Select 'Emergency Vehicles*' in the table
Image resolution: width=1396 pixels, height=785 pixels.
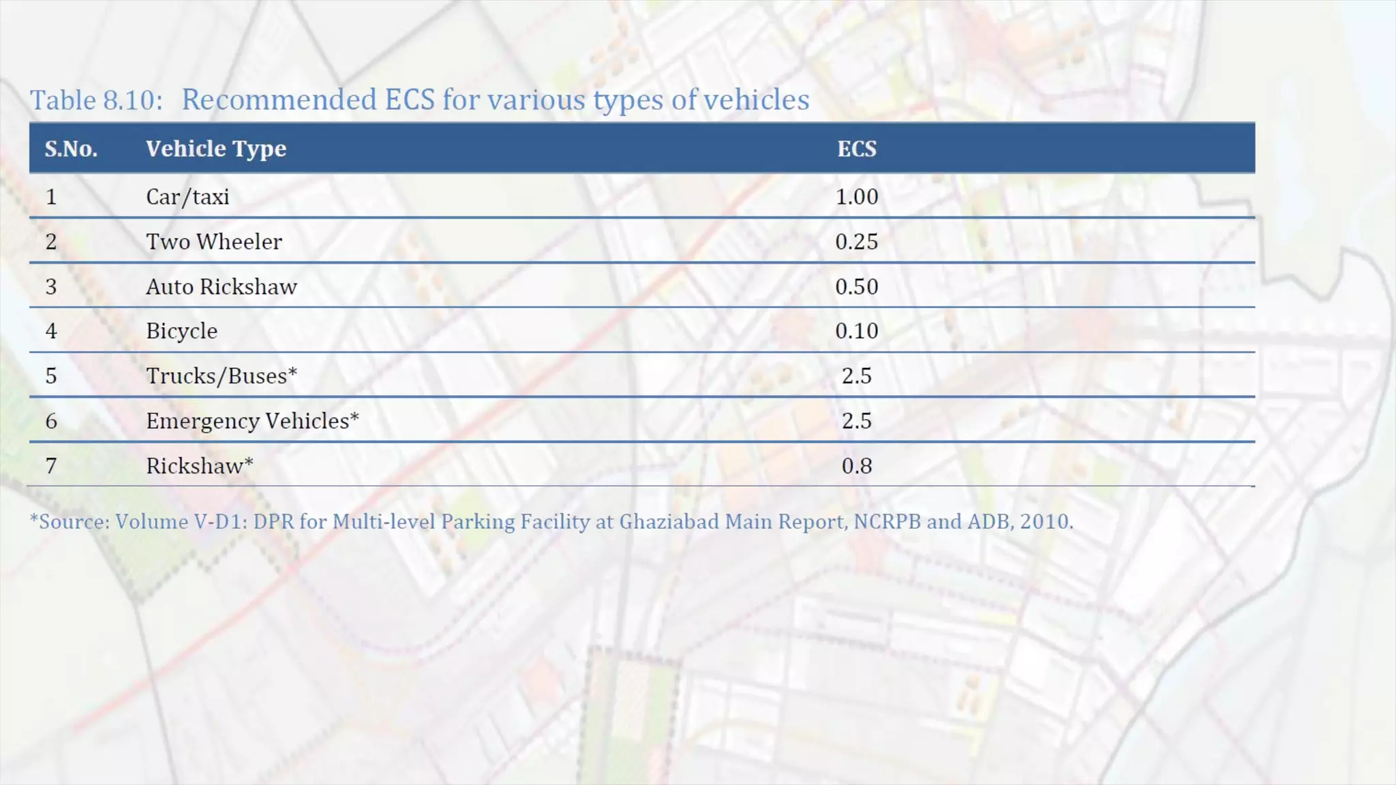click(252, 421)
